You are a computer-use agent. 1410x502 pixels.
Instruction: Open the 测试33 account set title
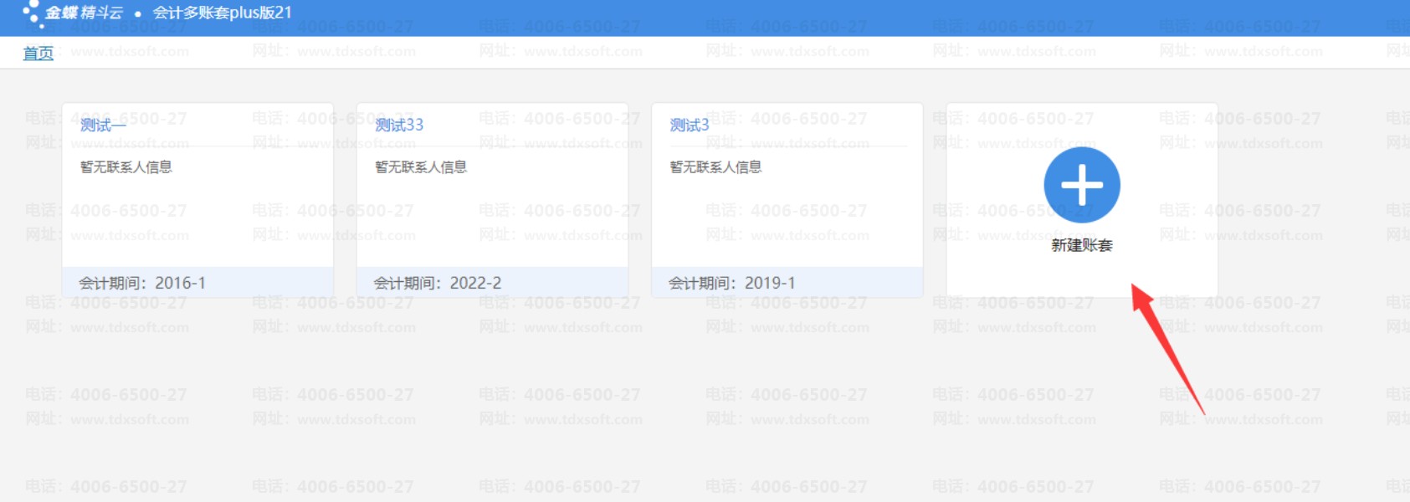(399, 125)
